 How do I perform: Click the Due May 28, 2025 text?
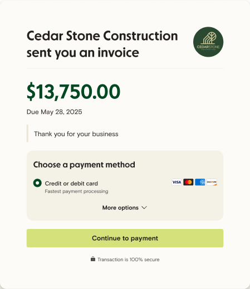tap(54, 112)
